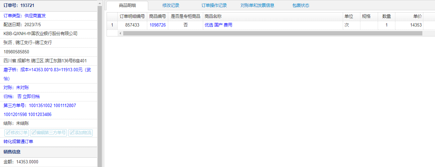The height and width of the screenshot is (167, 435).
Task: Click the 是否是专柜商品 column header
Action: 186,16
